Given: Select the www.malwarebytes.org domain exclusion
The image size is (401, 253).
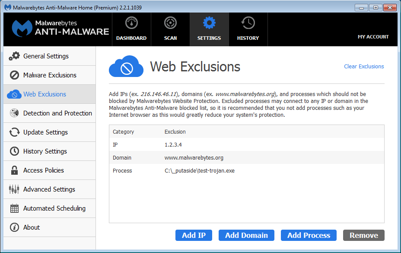Looking at the screenshot, I should [247, 158].
